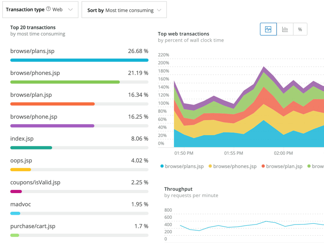Open the browse/plan.jsp transaction
This screenshot has width=324, height=243.
tap(31, 95)
